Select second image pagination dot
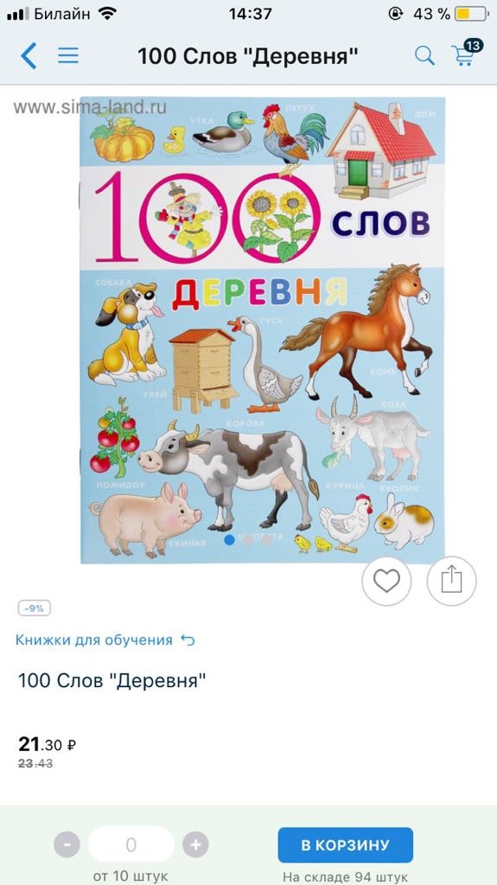Image resolution: width=497 pixels, height=885 pixels. (248, 539)
